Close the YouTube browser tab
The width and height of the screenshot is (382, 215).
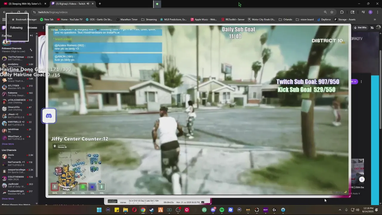point(45,4)
